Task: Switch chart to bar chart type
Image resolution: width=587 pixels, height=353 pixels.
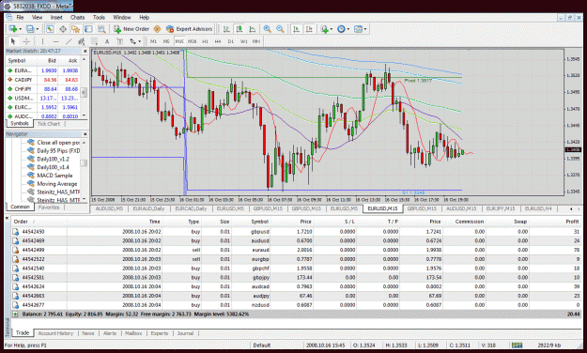Action: pos(226,29)
